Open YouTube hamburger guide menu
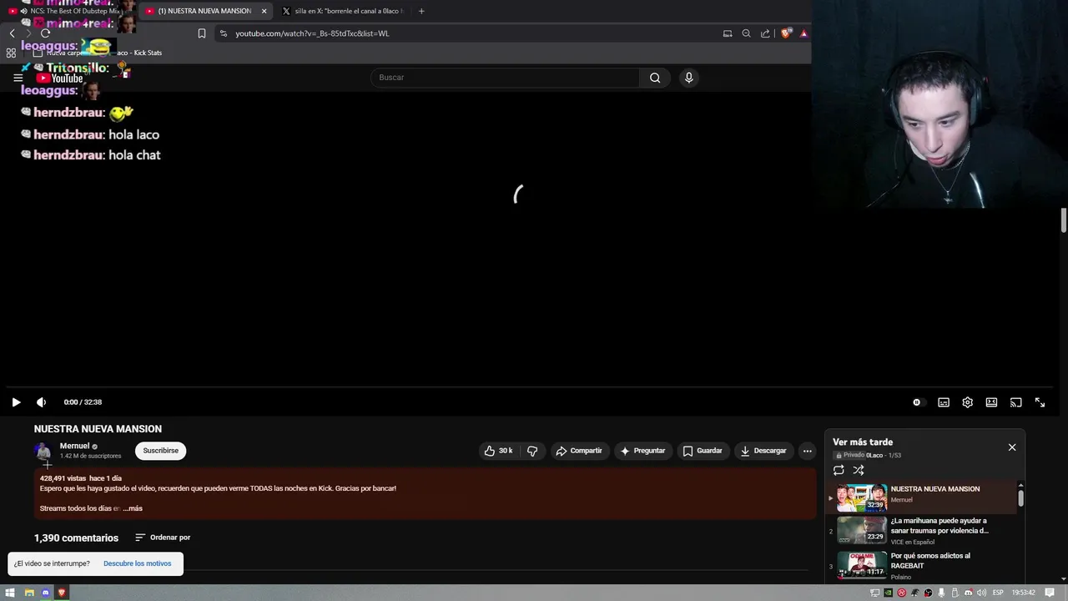 point(18,78)
